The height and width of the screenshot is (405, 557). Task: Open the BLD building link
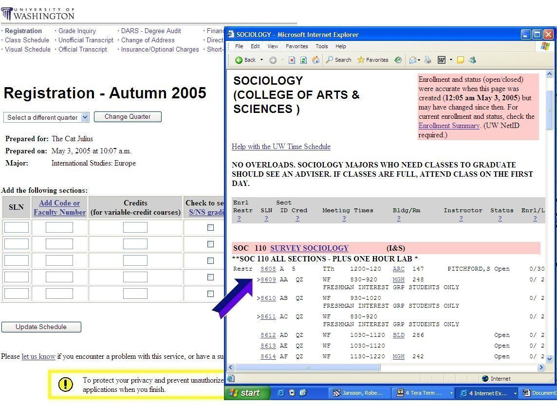(399, 335)
